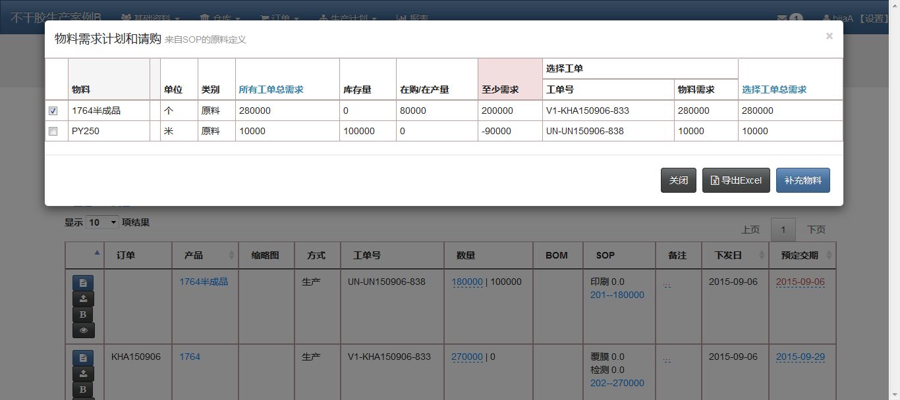Click the B icon in KHA150906 row
The height and width of the screenshot is (400, 900).
pos(83,389)
